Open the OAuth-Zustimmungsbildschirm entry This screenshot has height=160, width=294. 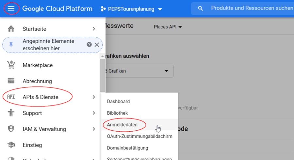(139, 136)
